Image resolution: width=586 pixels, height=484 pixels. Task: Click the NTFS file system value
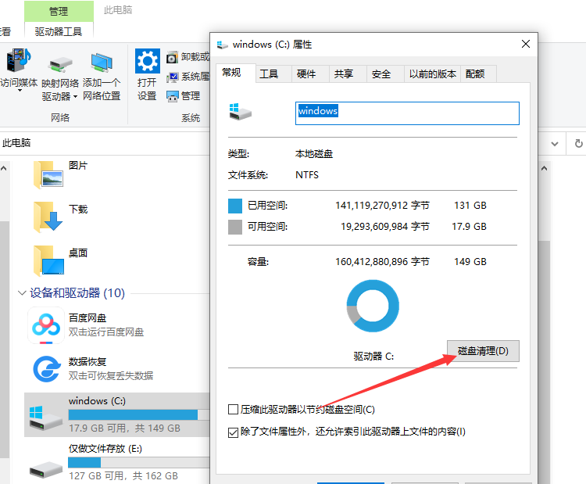(x=307, y=175)
